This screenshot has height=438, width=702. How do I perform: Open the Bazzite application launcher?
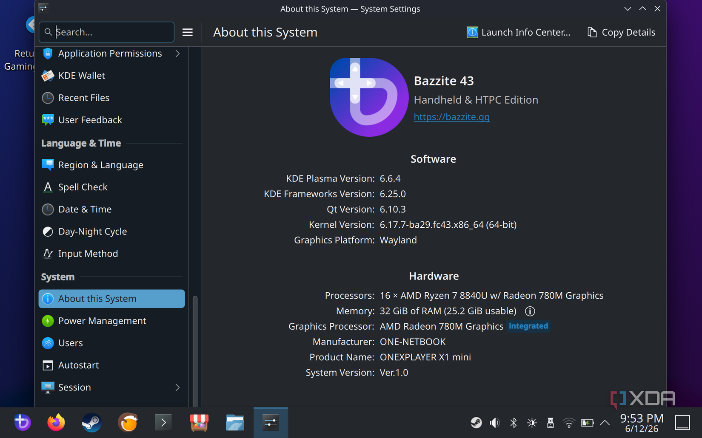tap(22, 423)
